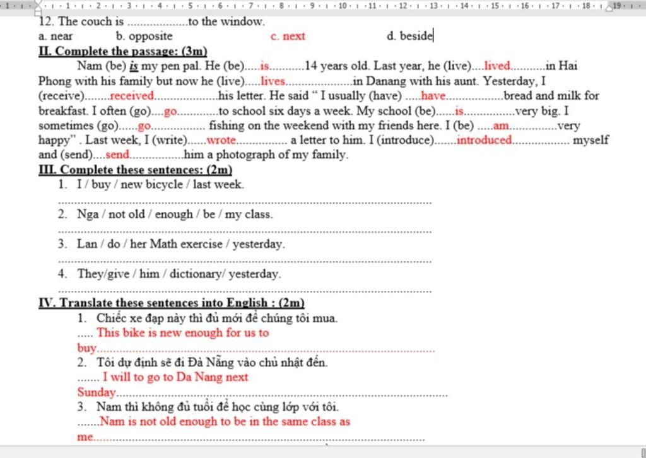Click red word 'introduced' in the passage
Image resolution: width=646 pixels, height=458 pixels.
pos(484,140)
